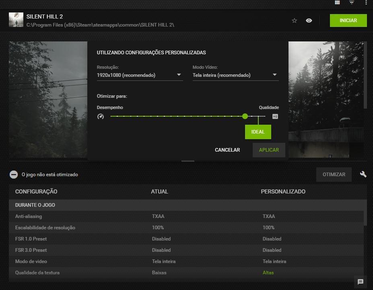The image size is (373, 290).
Task: Click the green Altas custom value
Action: (268, 273)
